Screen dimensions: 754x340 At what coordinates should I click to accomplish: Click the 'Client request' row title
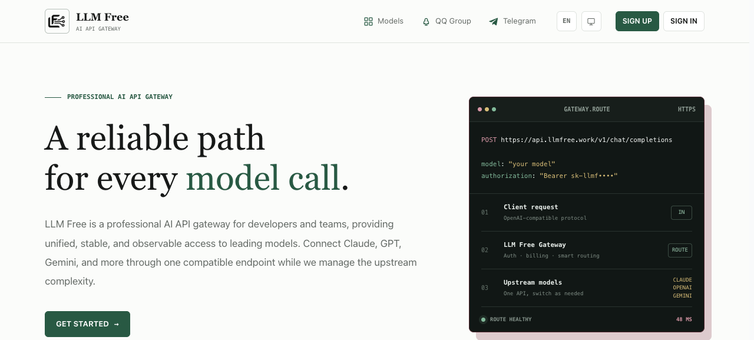pyautogui.click(x=531, y=207)
